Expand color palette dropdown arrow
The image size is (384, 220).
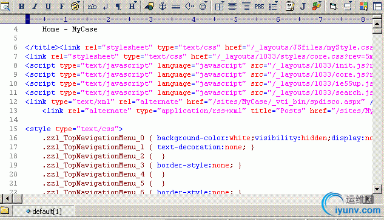(79, 2)
